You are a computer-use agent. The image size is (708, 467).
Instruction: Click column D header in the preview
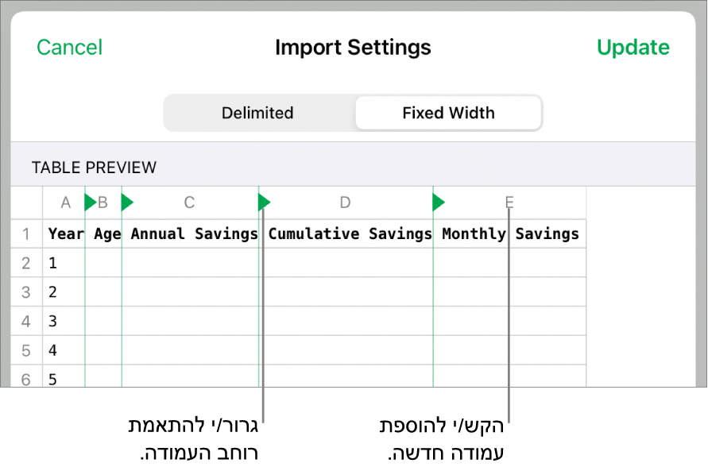[345, 203]
